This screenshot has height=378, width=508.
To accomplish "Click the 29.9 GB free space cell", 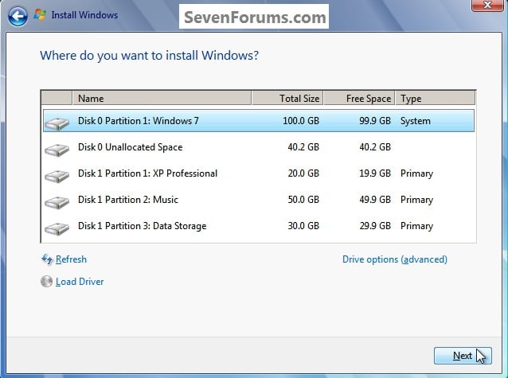I will point(375,226).
